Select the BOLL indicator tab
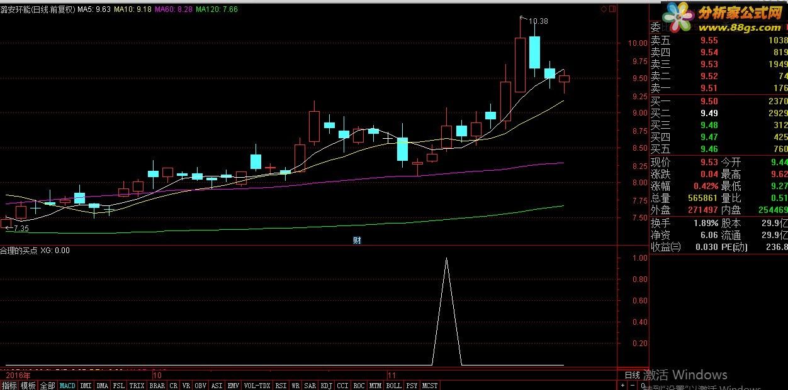The width and height of the screenshot is (788, 390). (393, 385)
